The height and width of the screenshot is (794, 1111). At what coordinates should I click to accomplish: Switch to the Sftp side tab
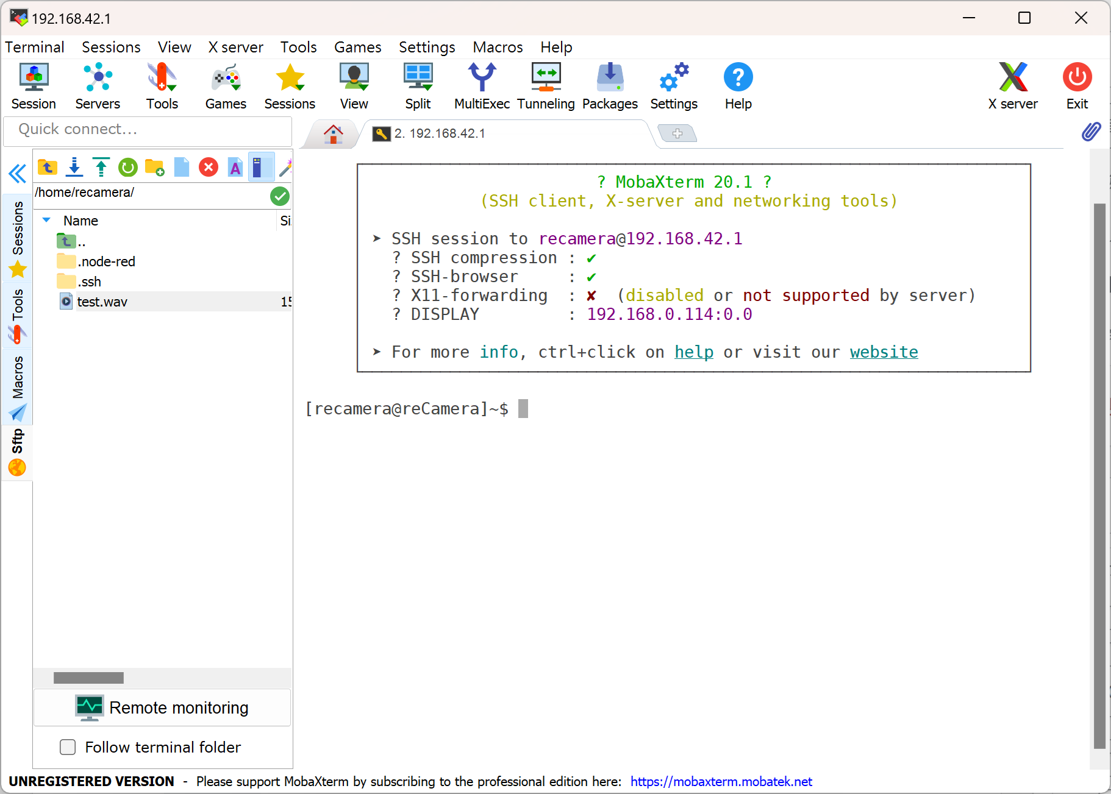click(x=18, y=452)
